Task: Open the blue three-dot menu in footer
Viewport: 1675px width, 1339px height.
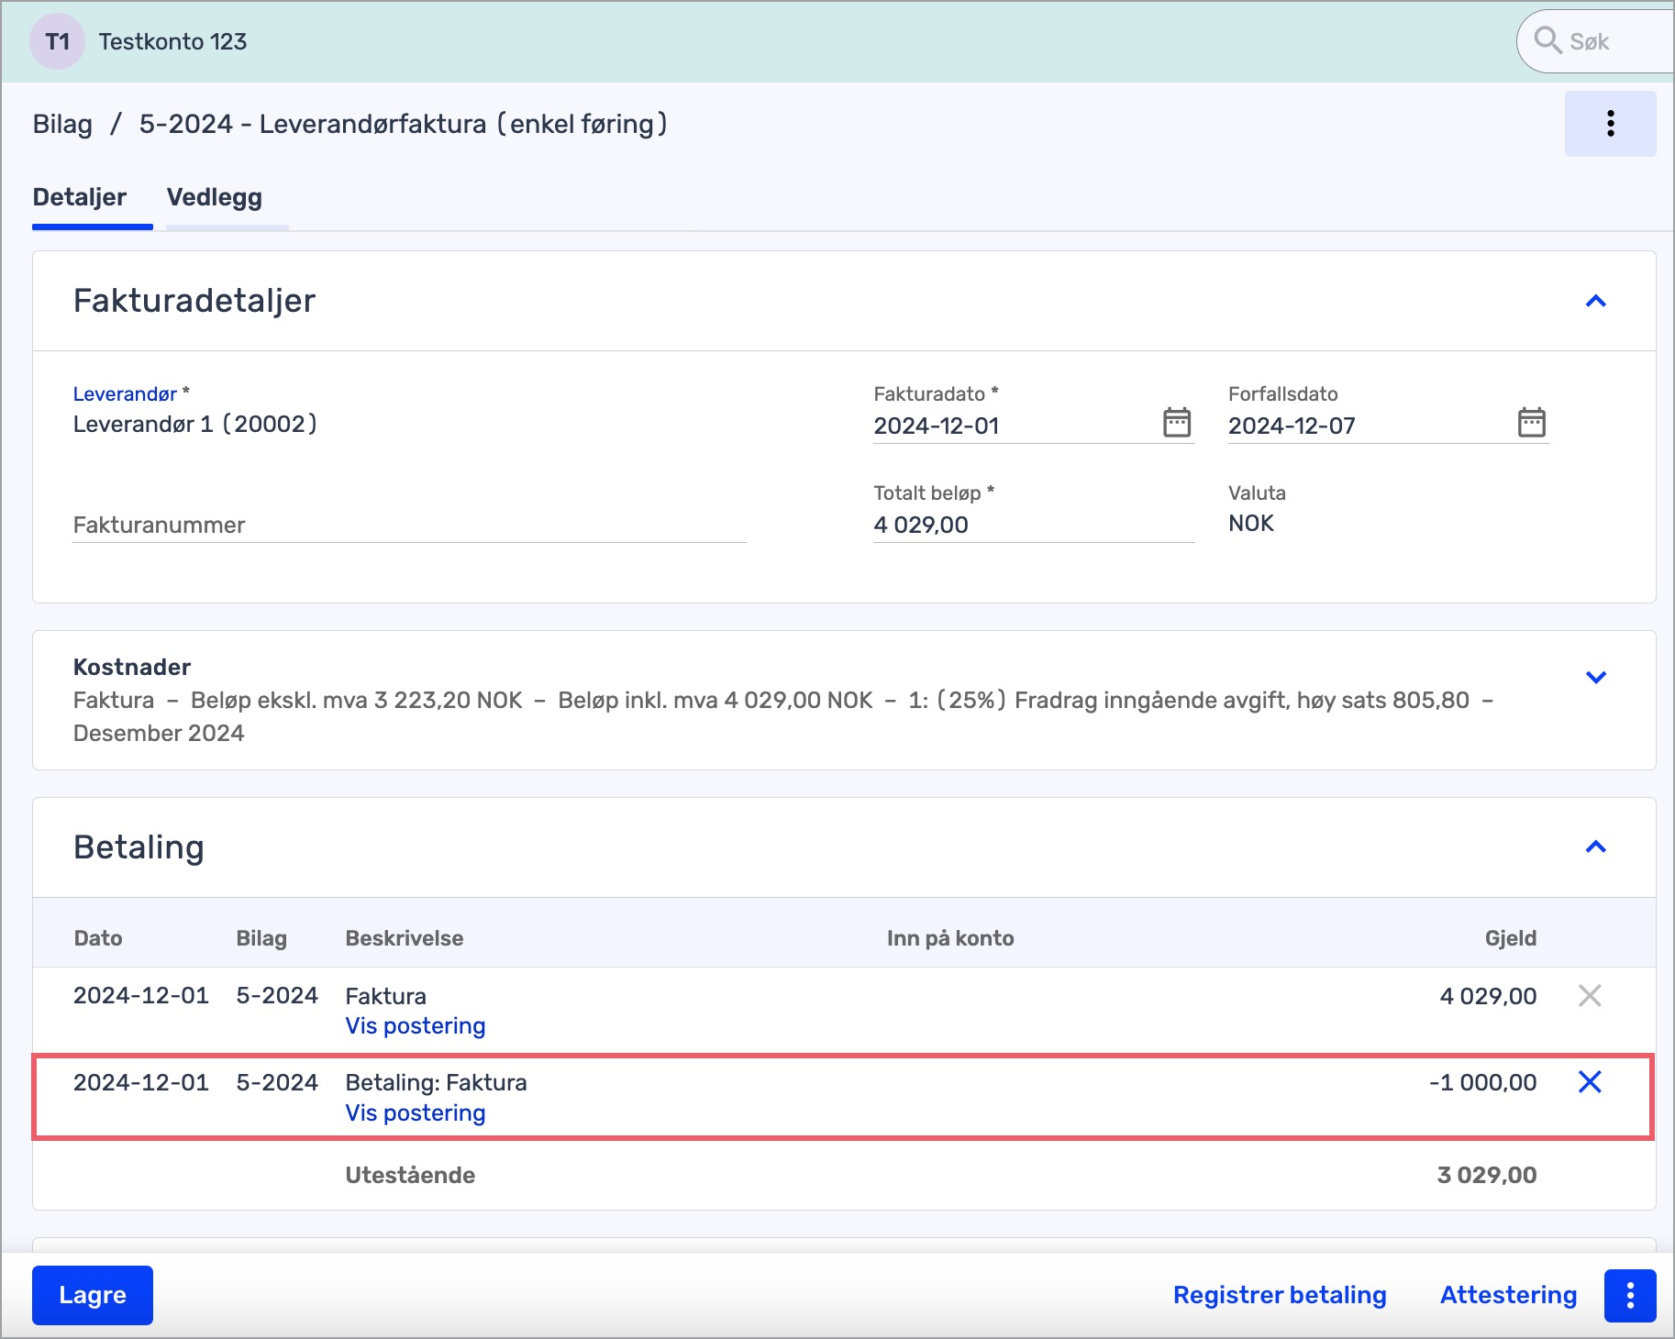Action: [1630, 1295]
